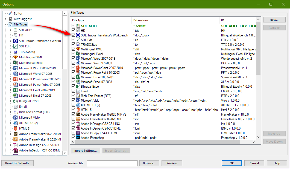Click Rich Text Format icon in list

coord(78,96)
